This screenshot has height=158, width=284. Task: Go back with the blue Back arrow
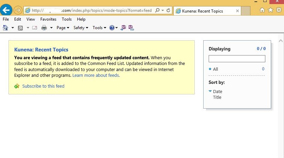(x=6, y=10)
